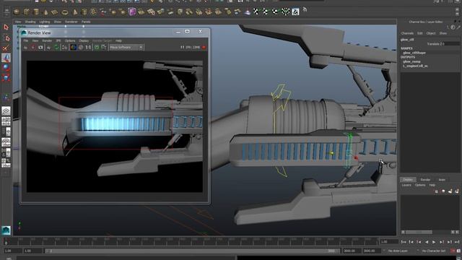Open Layers menu in Layer Editor
This screenshot has width=462, height=260.
406,185
